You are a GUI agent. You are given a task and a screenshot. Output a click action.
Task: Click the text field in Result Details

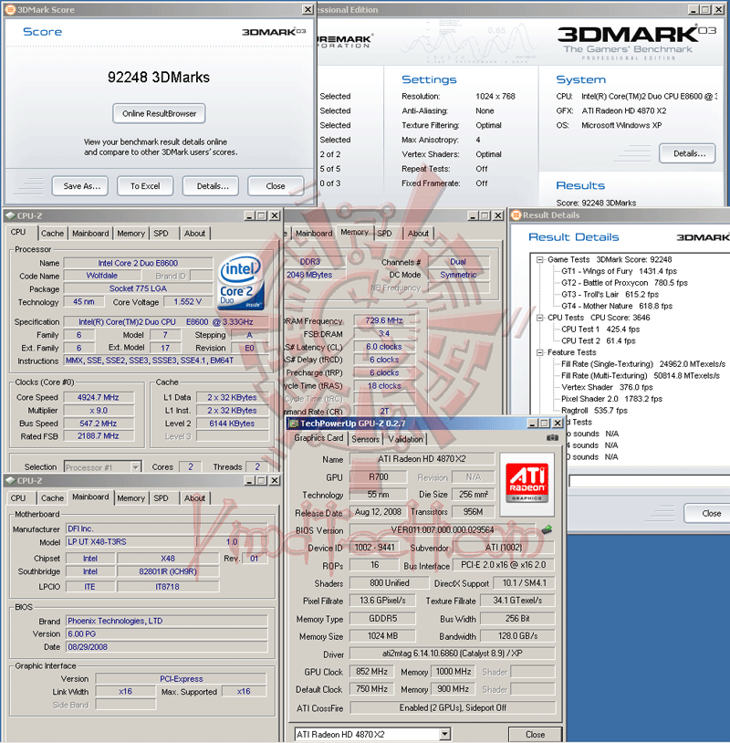649,481
